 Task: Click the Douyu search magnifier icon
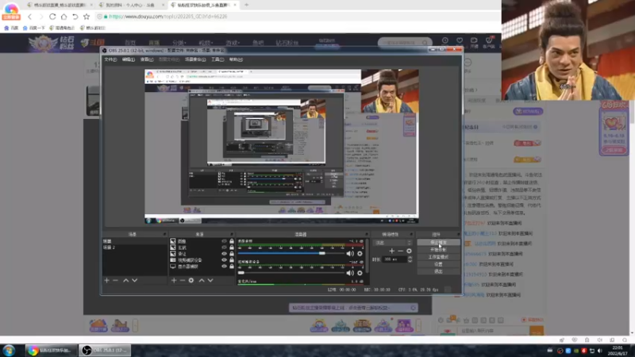[x=425, y=43]
